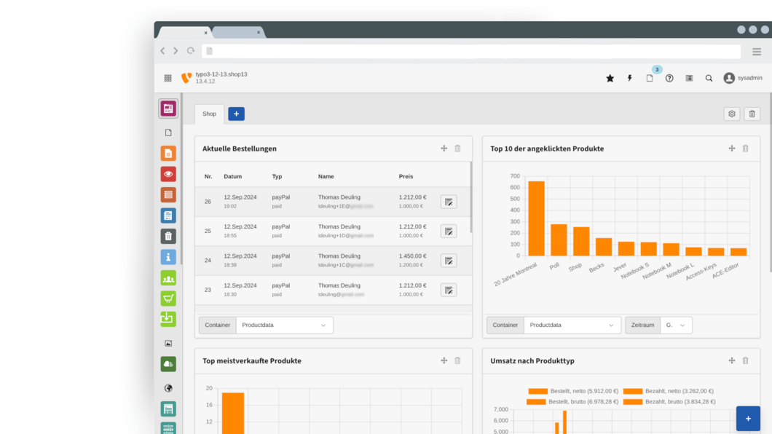
Task: Show opened documents via the badge icon
Action: point(649,77)
